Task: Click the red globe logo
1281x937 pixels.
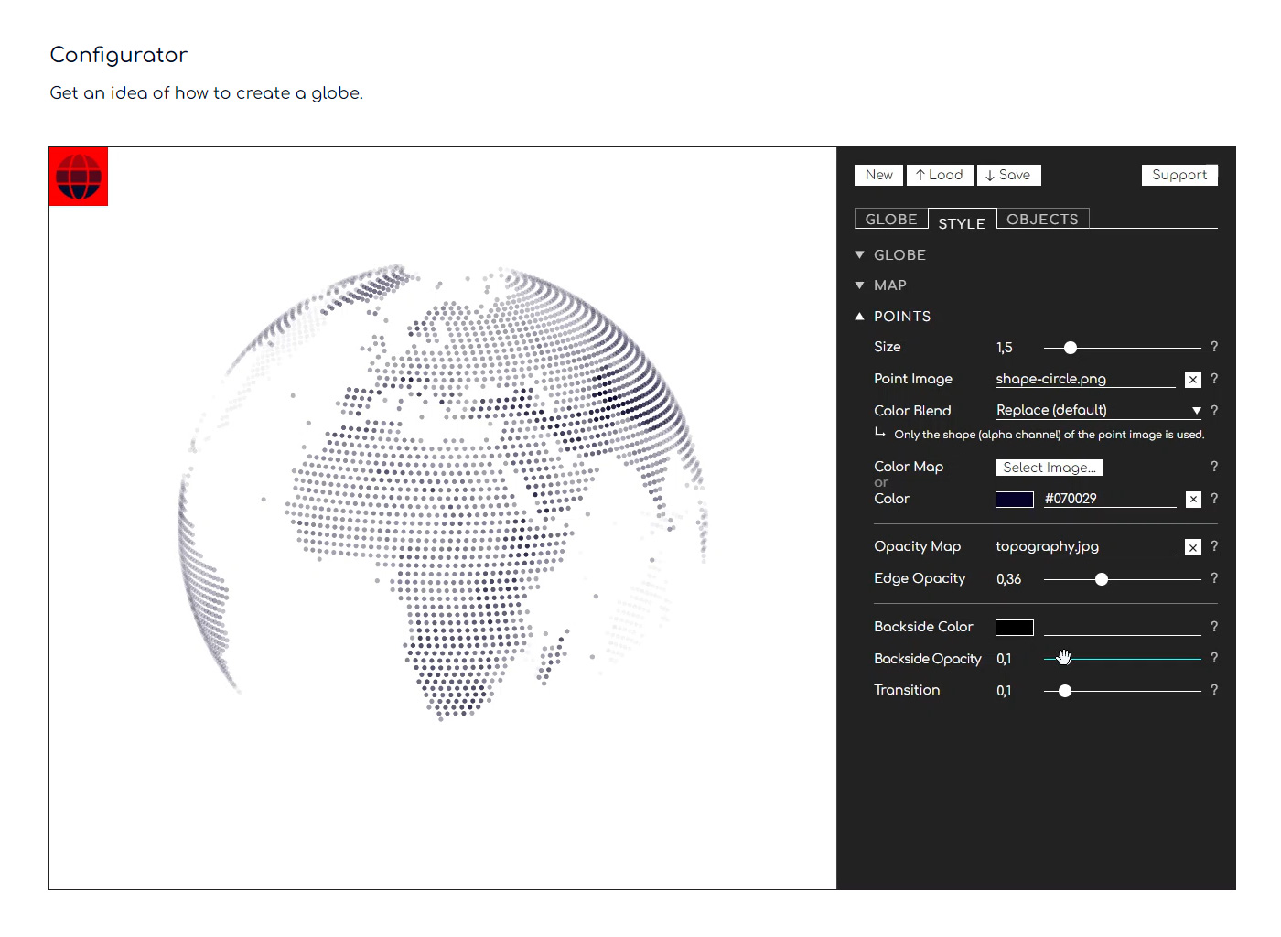Action: coord(78,176)
